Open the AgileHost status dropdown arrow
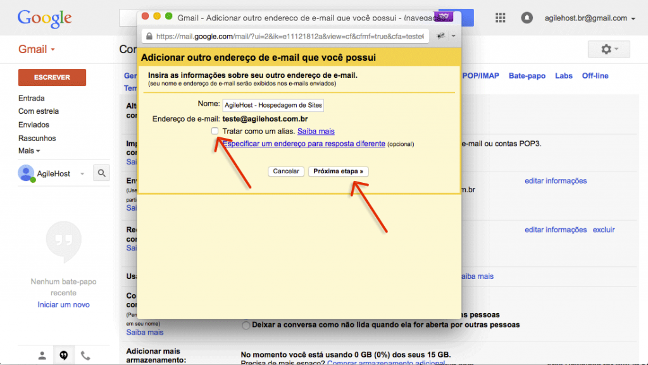The height and width of the screenshot is (365, 648). pyautogui.click(x=82, y=174)
